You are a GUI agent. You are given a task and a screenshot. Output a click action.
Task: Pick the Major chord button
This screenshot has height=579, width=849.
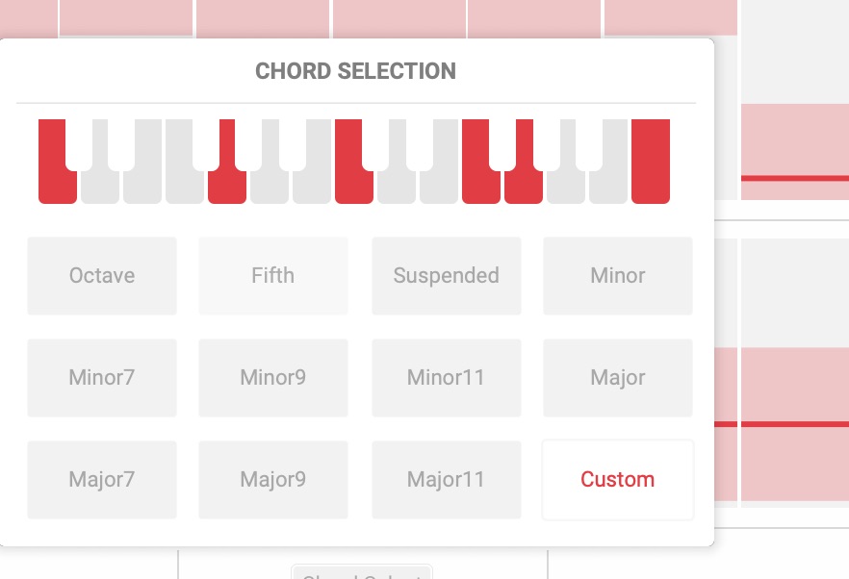[x=618, y=378]
